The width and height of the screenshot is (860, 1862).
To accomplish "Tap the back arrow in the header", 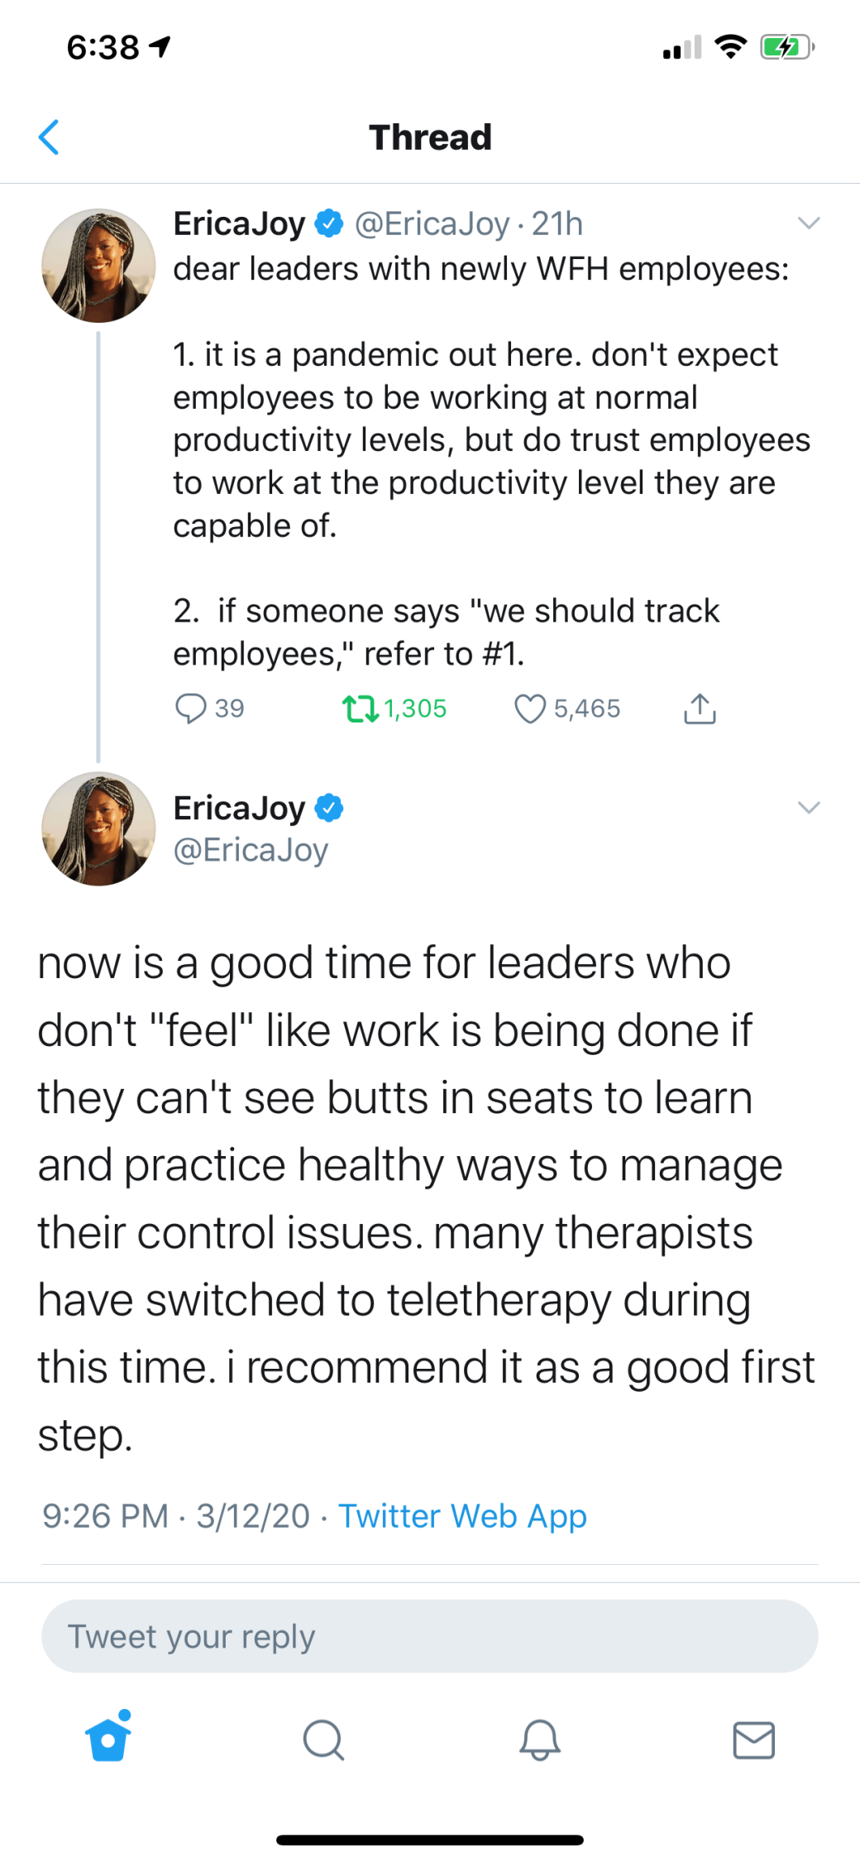I will 50,137.
